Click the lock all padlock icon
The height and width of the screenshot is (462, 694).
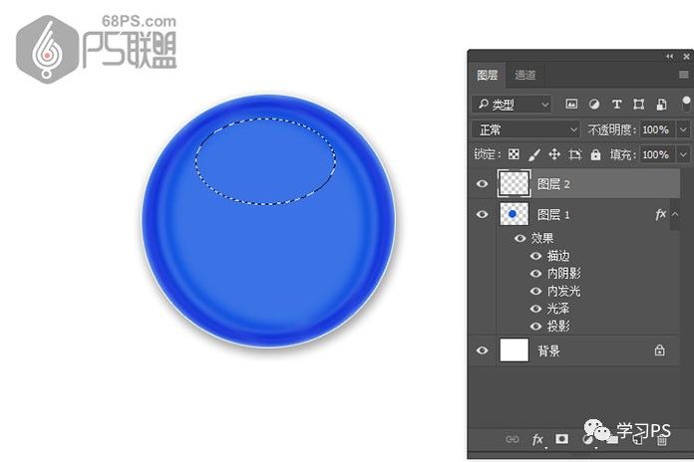(595, 154)
